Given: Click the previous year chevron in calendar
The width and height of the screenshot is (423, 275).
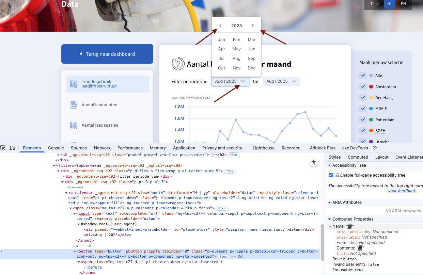Looking at the screenshot, I should [221, 26].
